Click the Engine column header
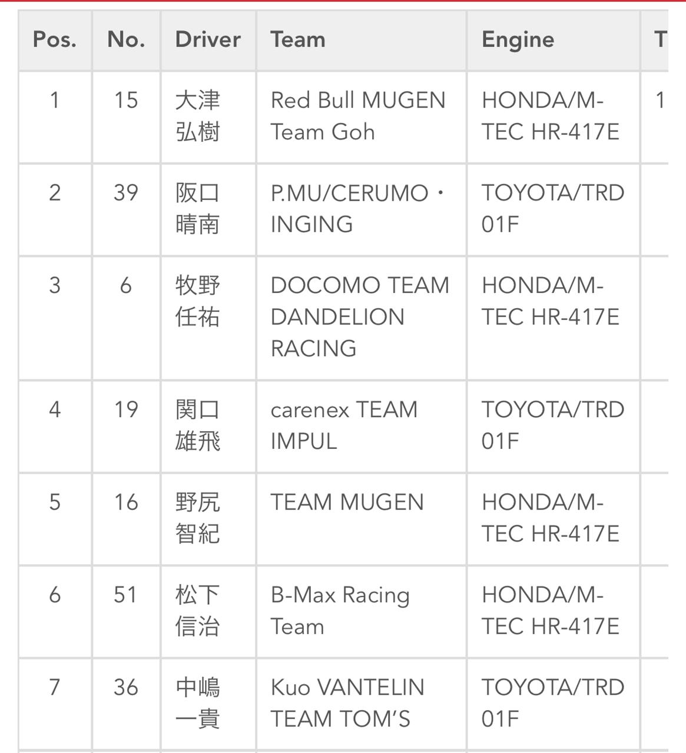The image size is (686, 753). (554, 40)
